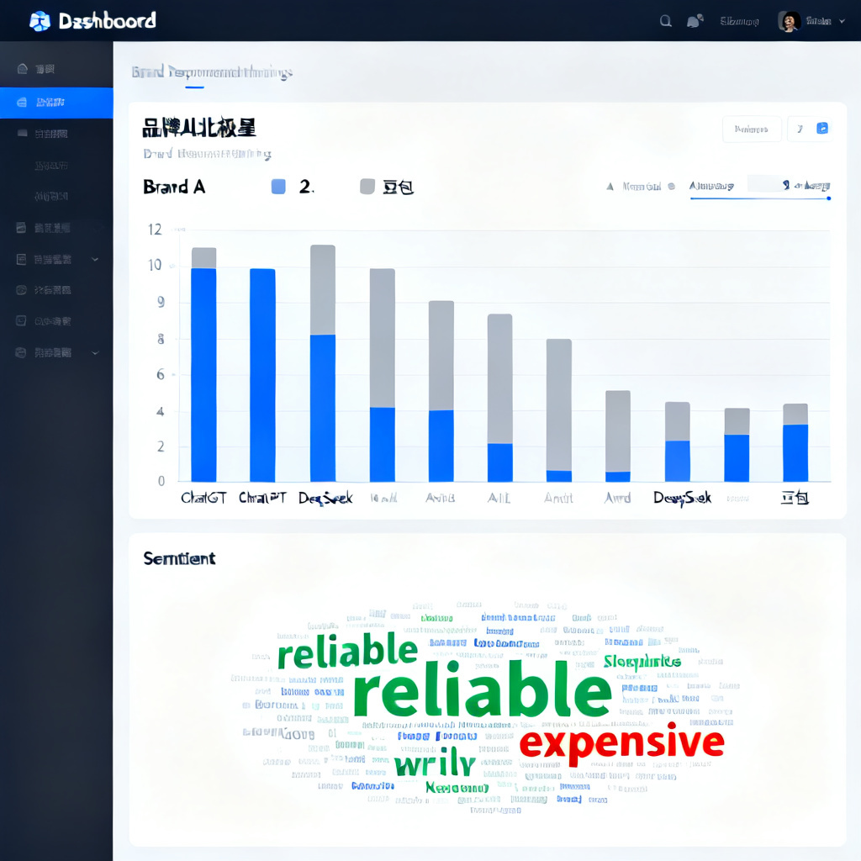
Task: Switch to the underlined Brand tab at top
Action: 211,72
